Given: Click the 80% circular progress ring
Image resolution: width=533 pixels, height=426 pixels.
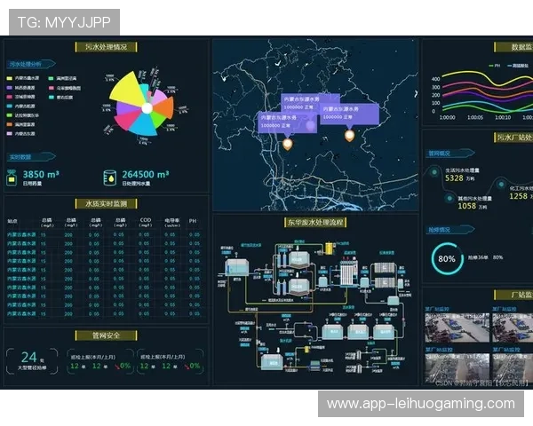Looking at the screenshot, I should [x=447, y=258].
